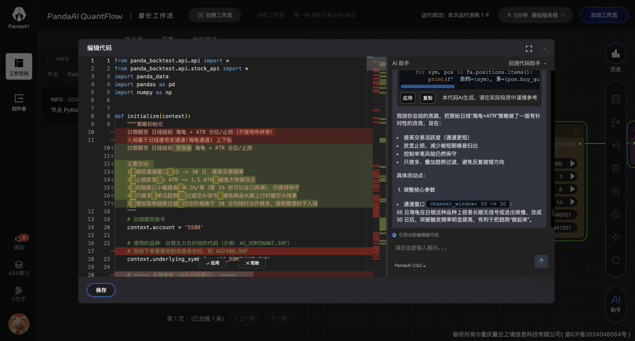Click 应用 in the AI code block
Screen dimensions: 635x341
pyautogui.click(x=407, y=98)
